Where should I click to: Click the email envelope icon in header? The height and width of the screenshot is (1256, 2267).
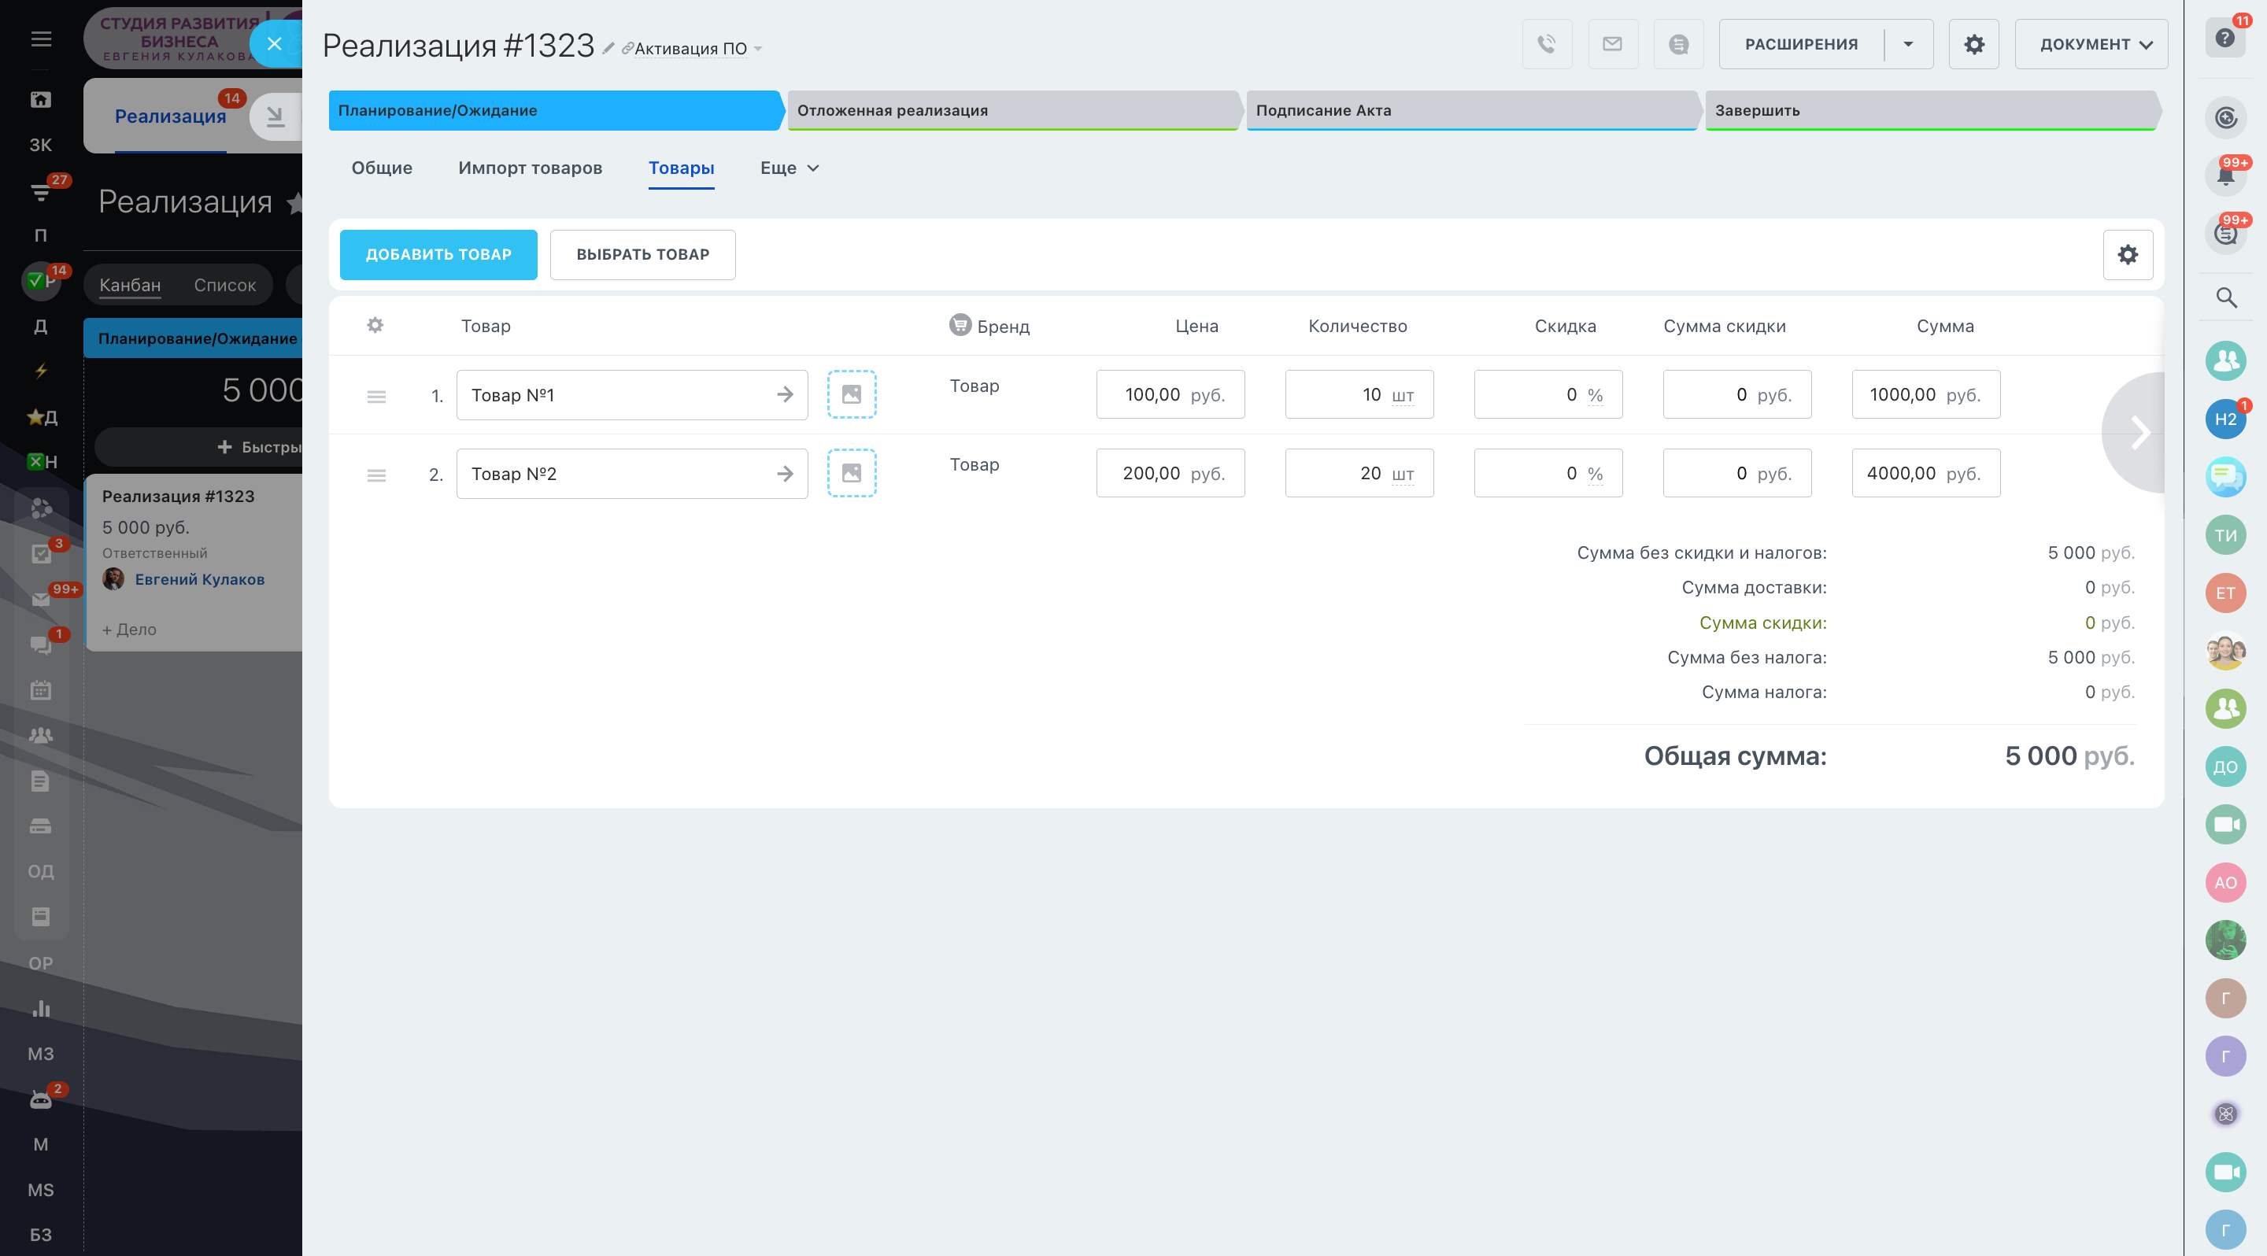[1612, 44]
